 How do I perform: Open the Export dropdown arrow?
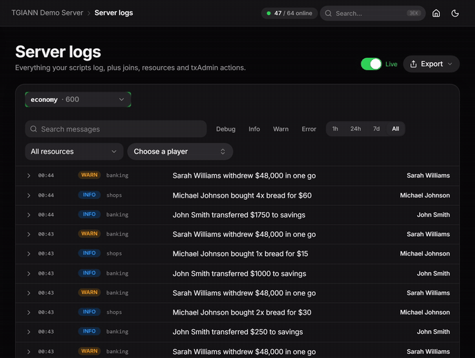tap(450, 64)
